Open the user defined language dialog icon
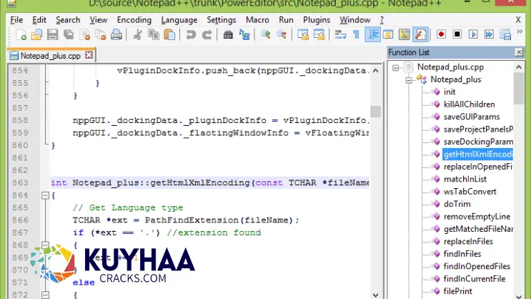The image size is (531, 299). [x=389, y=34]
